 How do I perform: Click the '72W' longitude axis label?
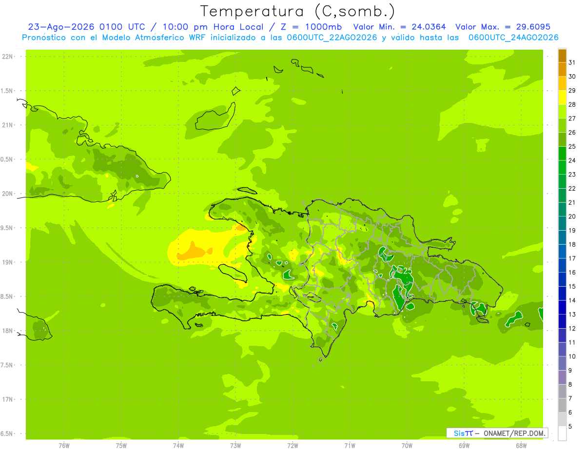(292, 445)
